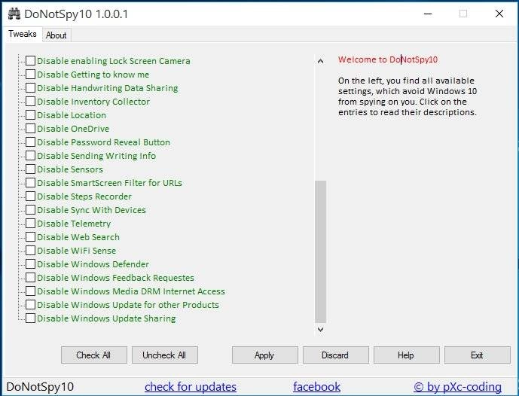This screenshot has height=396, width=519.
Task: Tick the Disable WiFi Sense checkbox
Action: pos(30,251)
